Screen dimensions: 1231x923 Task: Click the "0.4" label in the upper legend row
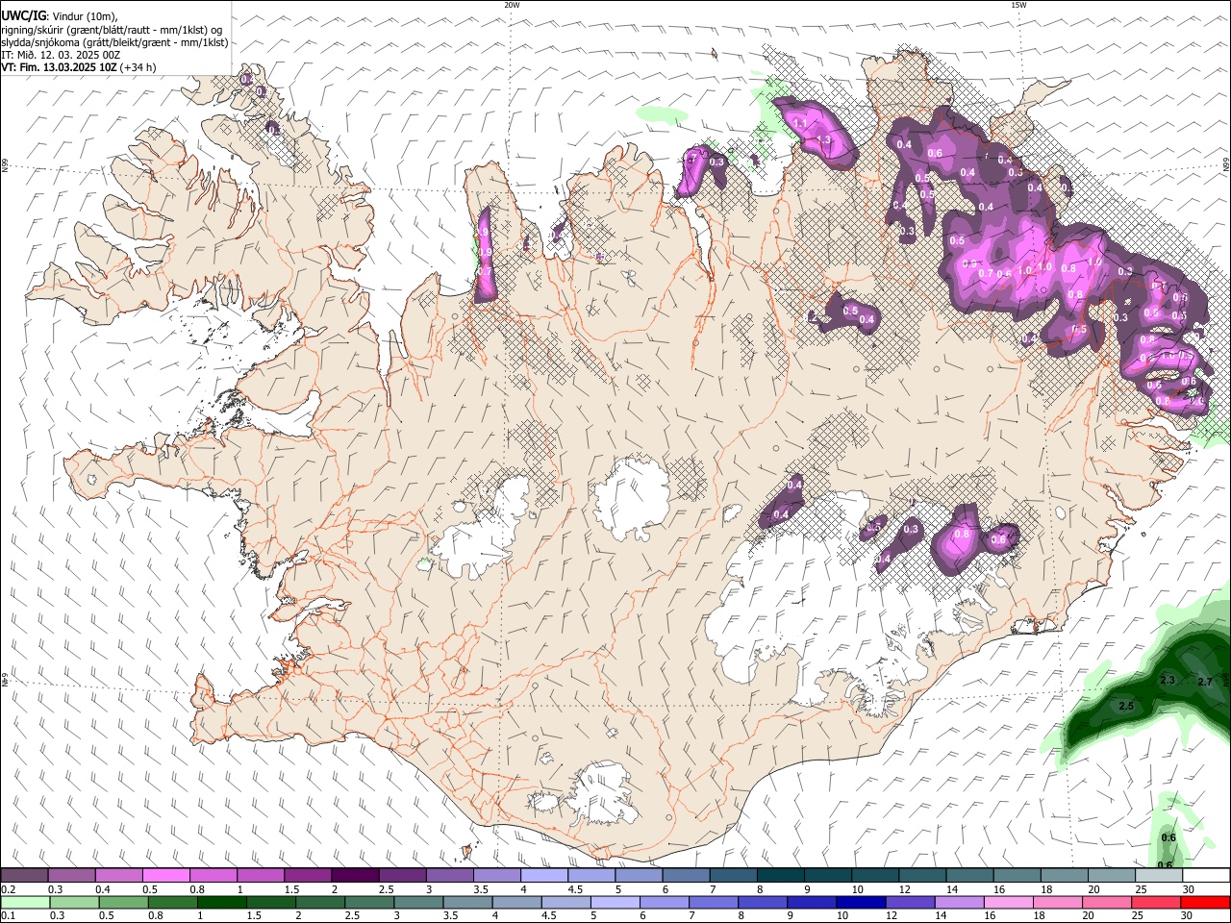coord(103,889)
